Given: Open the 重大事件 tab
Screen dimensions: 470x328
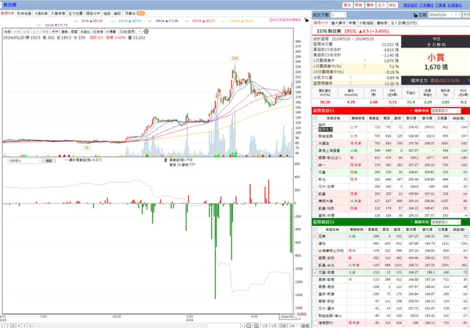Looking at the screenshot, I should [339, 23].
